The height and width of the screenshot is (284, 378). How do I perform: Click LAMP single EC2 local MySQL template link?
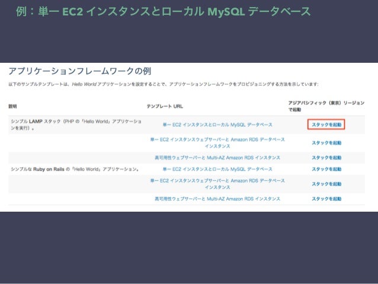pos(217,125)
